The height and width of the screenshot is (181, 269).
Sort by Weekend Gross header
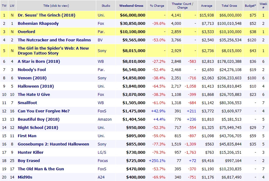[131, 6]
